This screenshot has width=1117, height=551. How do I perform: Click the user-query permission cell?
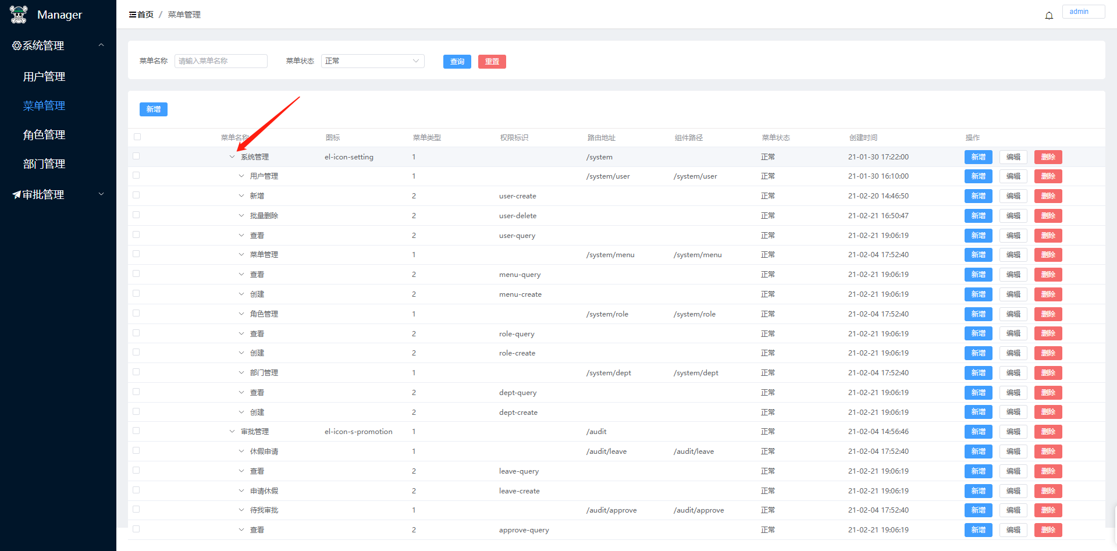[x=517, y=236]
